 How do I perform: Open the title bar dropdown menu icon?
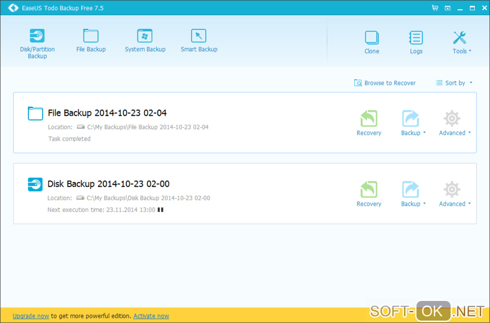click(448, 8)
